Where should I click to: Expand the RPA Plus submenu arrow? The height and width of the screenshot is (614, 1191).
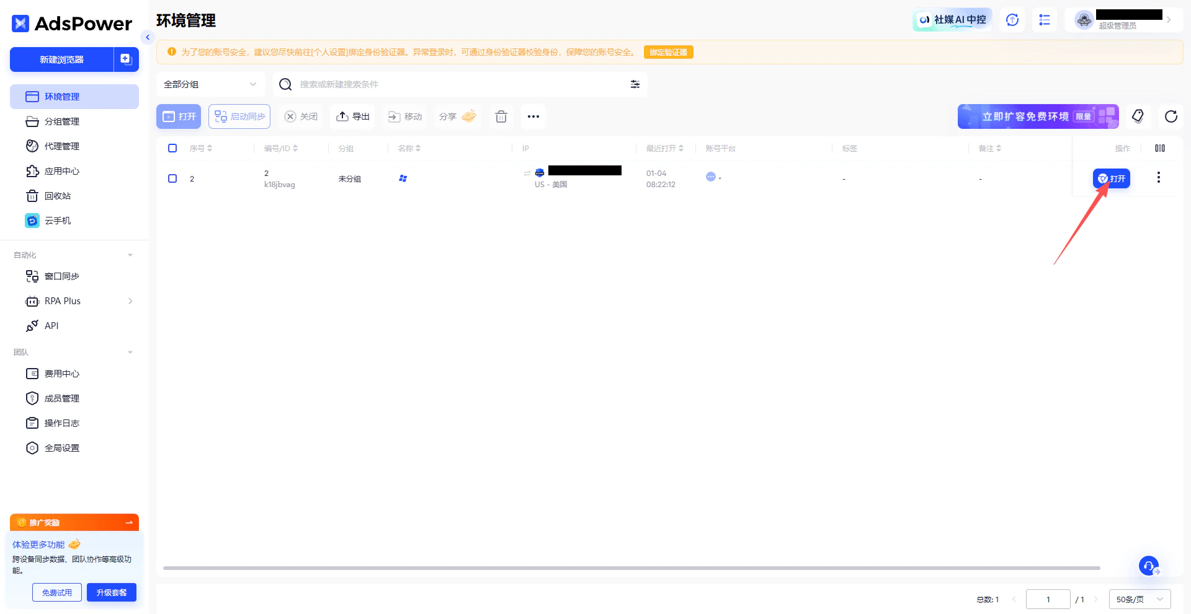click(130, 301)
